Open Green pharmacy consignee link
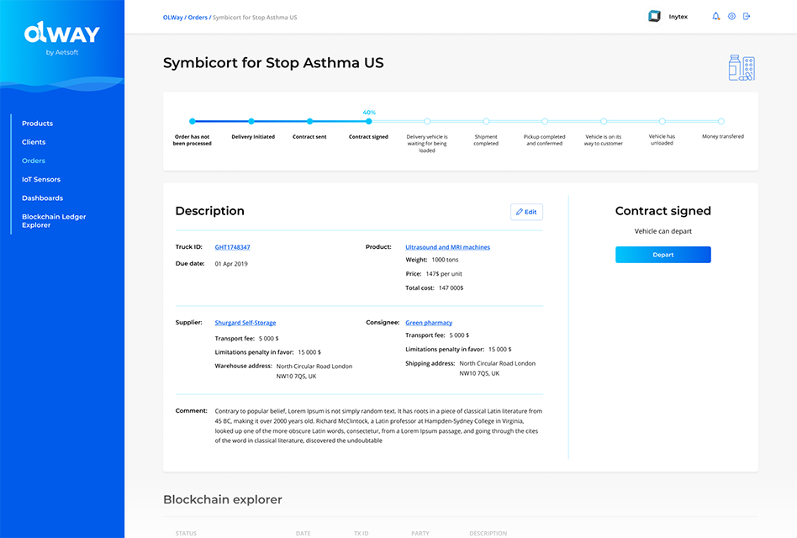The height and width of the screenshot is (538, 797). 429,323
